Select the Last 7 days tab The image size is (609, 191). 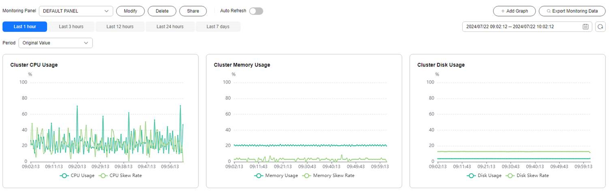(218, 27)
